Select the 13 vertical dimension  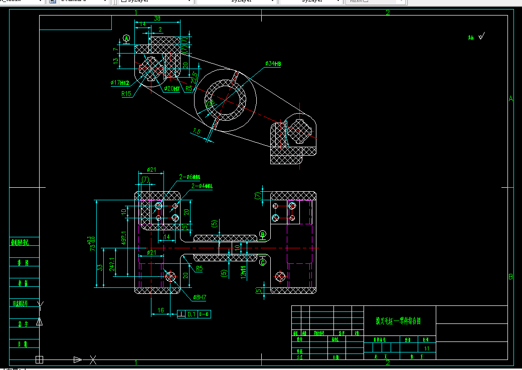tap(115, 61)
